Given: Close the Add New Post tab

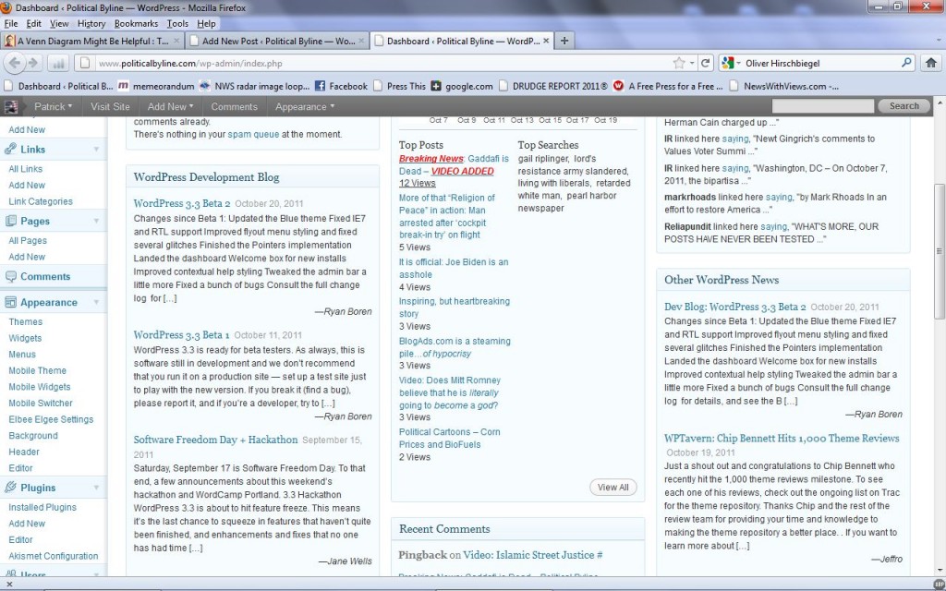Looking at the screenshot, I should tap(361, 41).
